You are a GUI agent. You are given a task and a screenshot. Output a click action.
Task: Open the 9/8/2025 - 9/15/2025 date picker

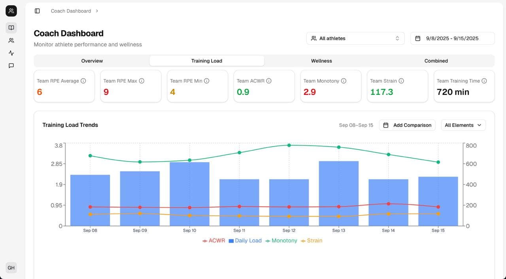[452, 38]
